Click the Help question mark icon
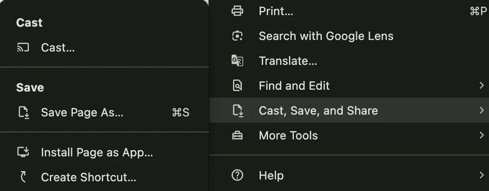The image size is (489, 191). click(x=237, y=175)
